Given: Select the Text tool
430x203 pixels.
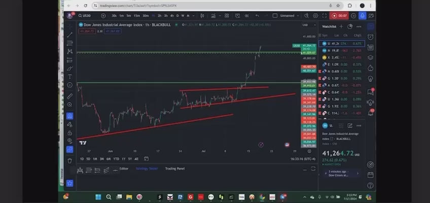Looking at the screenshot, I should tap(69, 77).
